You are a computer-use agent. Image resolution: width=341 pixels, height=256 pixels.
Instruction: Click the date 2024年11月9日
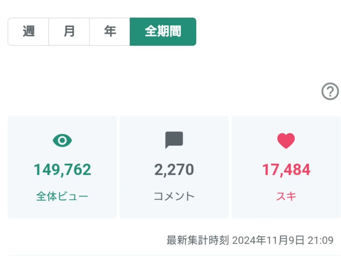pyautogui.click(x=268, y=240)
